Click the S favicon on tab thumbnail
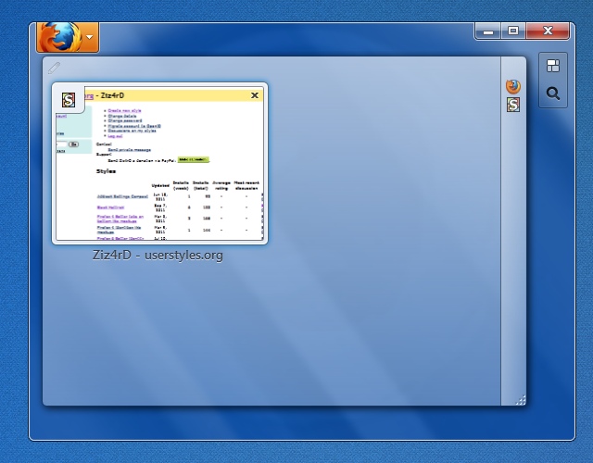 [x=69, y=100]
